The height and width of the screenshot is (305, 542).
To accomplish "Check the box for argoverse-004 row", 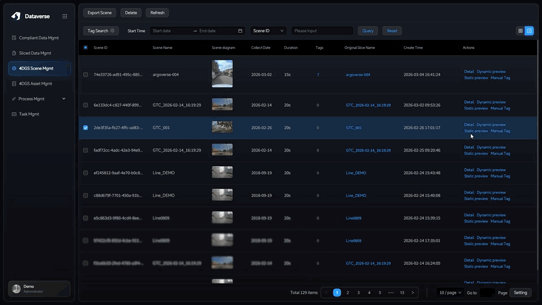I will tap(86, 74).
